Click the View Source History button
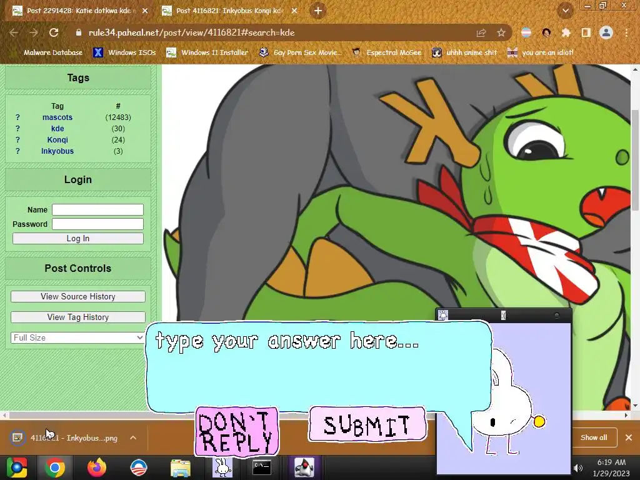Viewport: 640px width, 480px height. 78,296
